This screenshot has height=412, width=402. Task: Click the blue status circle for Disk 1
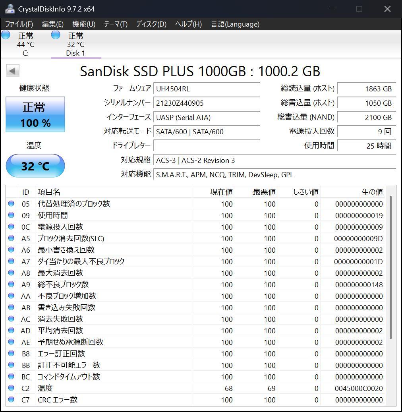click(56, 35)
